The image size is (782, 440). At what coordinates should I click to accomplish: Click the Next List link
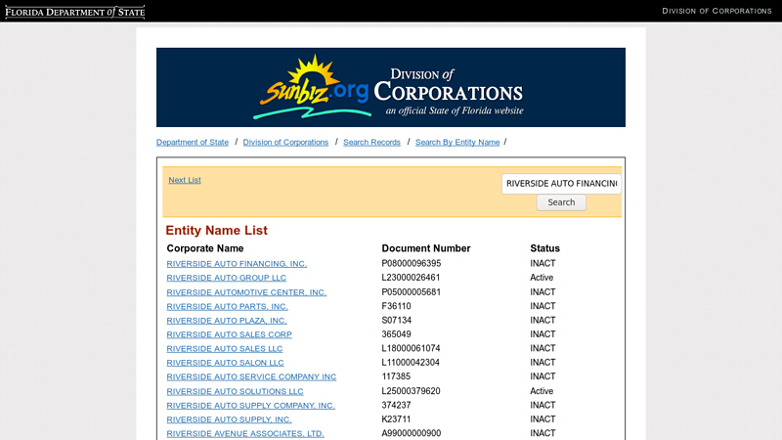pyautogui.click(x=185, y=180)
